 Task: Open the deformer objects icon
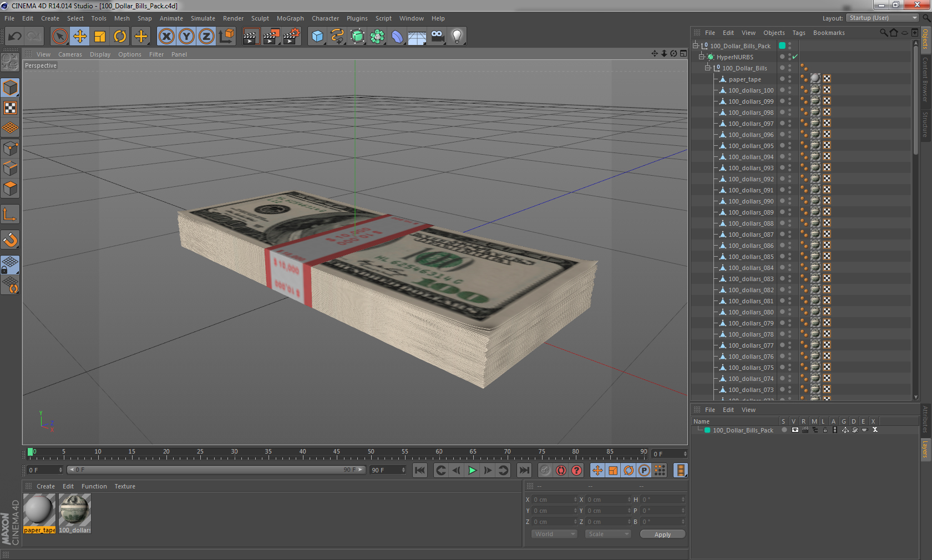[397, 37]
